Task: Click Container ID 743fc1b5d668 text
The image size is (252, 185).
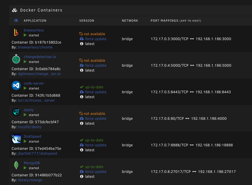Action: (x=36, y=95)
